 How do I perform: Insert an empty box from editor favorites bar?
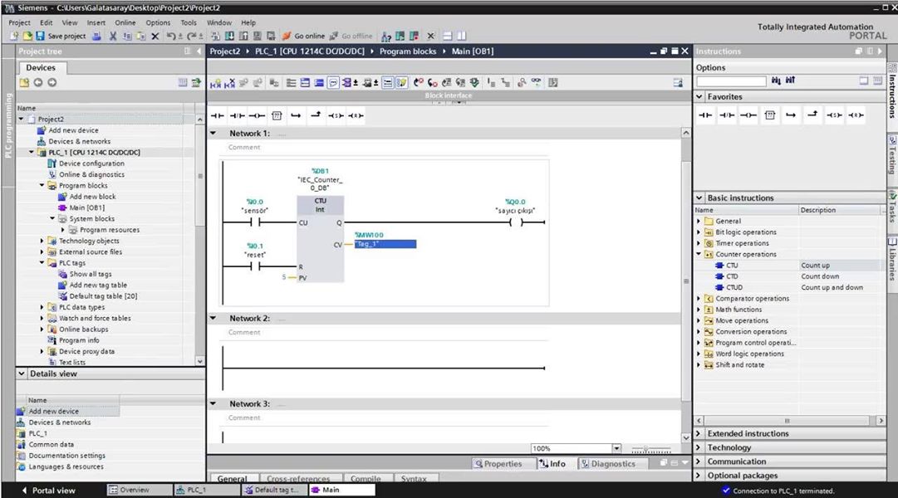click(x=277, y=115)
